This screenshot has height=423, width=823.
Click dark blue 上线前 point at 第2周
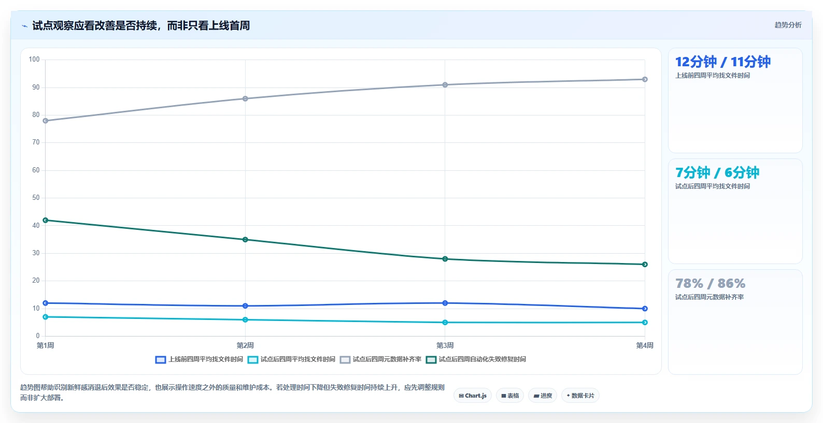tap(245, 306)
